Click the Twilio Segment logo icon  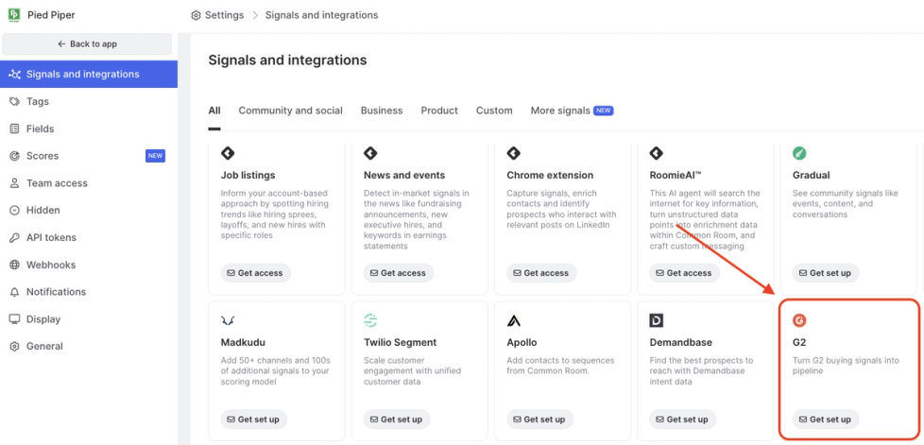[x=370, y=321]
